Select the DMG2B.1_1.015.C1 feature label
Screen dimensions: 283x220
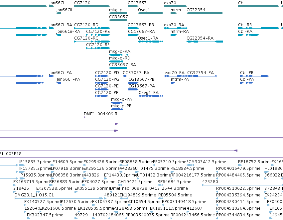coord(34,195)
